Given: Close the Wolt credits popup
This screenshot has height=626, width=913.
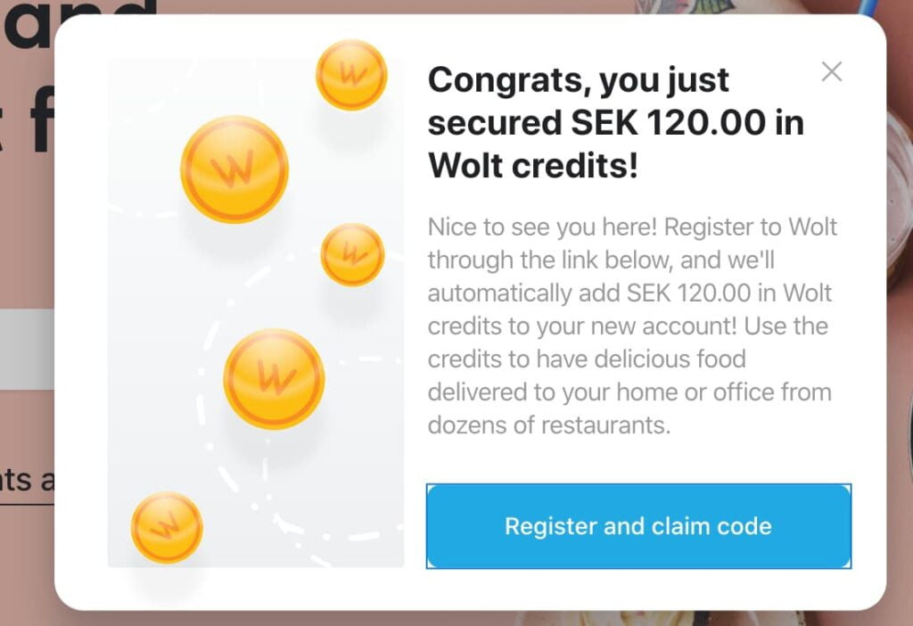Looking at the screenshot, I should point(832,71).
